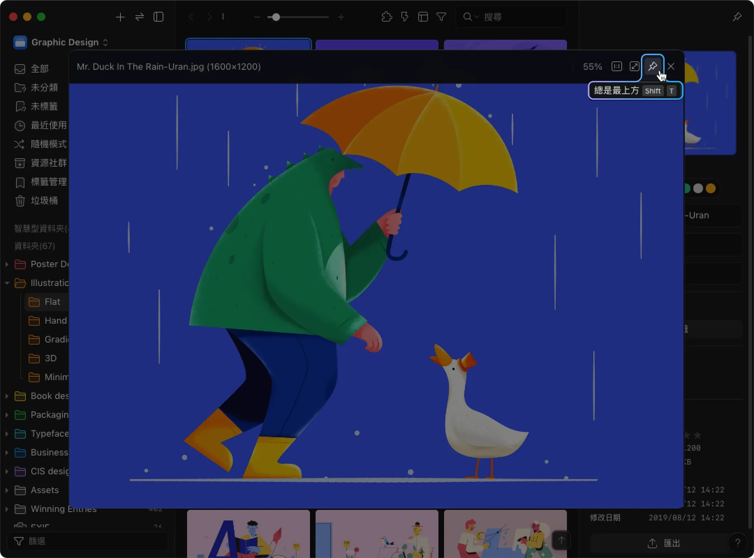Click the Mr. Duck preview image
The image size is (754, 558).
pos(376,296)
